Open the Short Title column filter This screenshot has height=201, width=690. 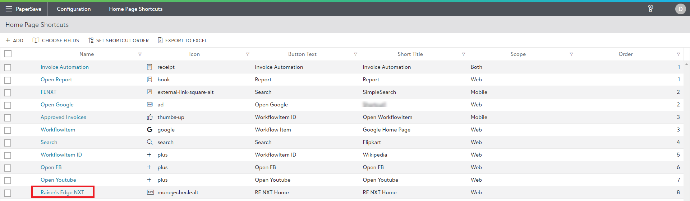pos(463,54)
